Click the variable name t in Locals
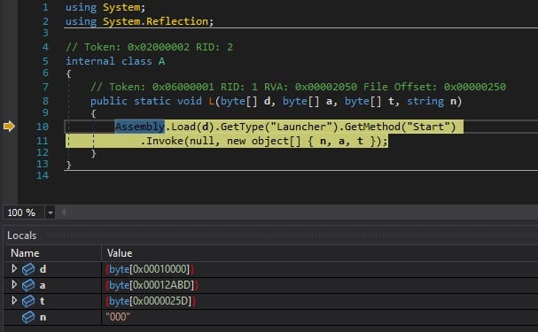 [x=43, y=301]
